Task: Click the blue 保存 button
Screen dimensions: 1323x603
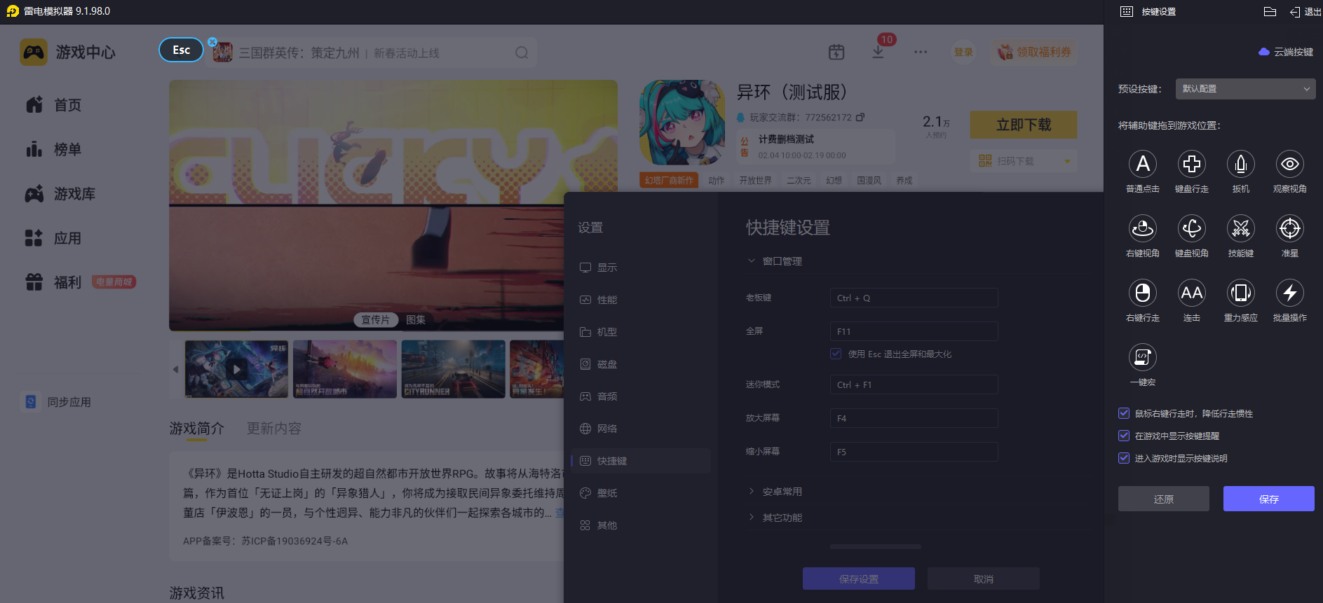Action: tap(1268, 499)
